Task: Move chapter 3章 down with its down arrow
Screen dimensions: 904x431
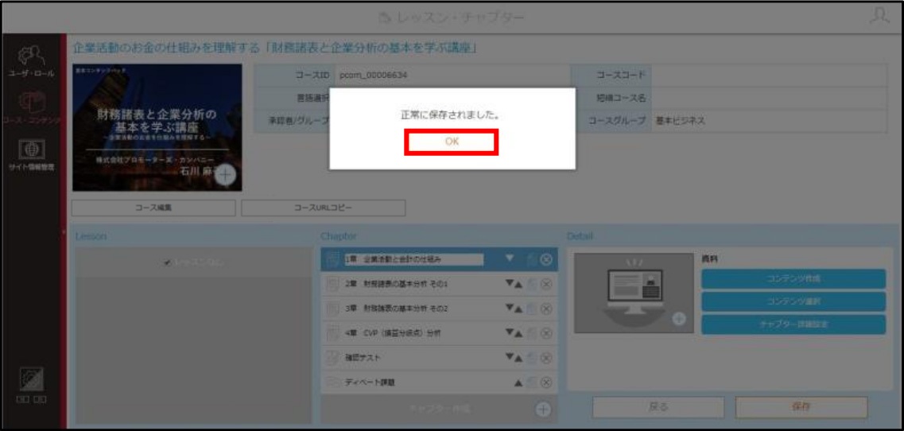Action: (509, 309)
